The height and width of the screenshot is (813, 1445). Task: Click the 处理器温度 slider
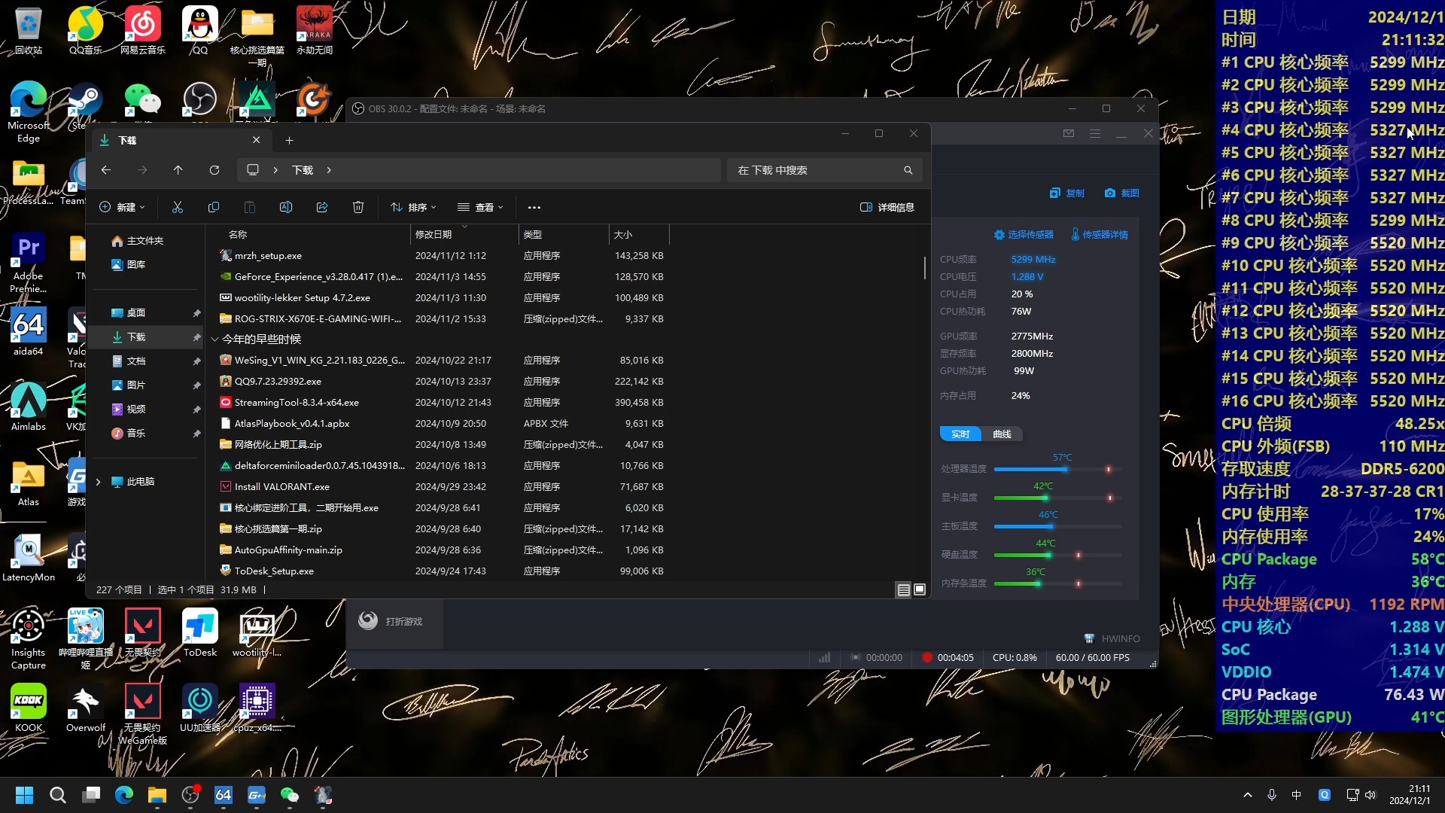(x=1057, y=470)
